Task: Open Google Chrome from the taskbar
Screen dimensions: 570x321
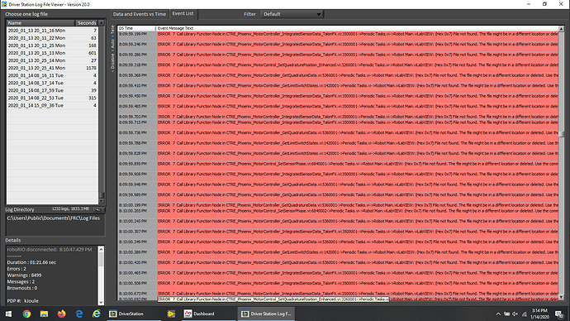Action: click(26, 314)
